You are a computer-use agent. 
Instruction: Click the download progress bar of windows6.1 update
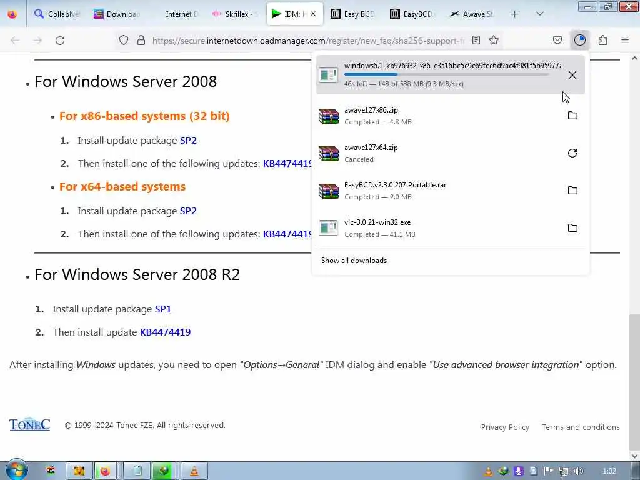[447, 74]
